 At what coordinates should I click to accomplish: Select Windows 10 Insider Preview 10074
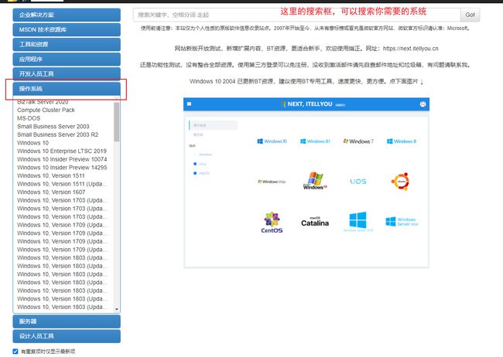coord(62,159)
